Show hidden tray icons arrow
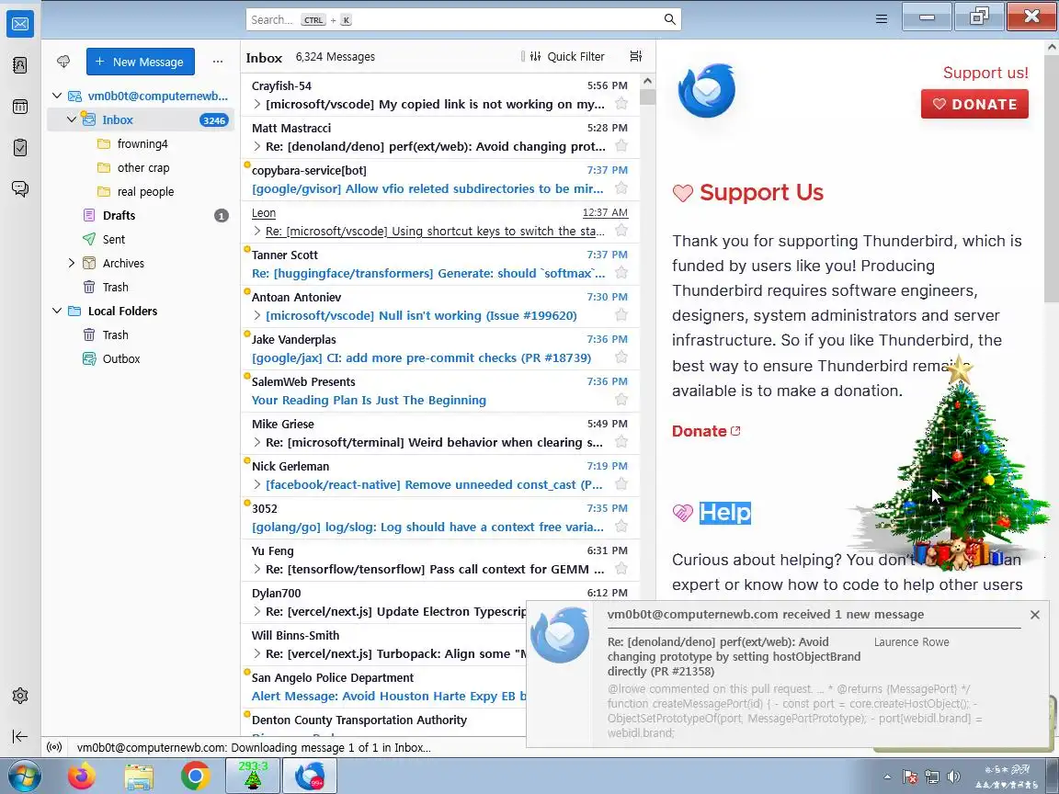This screenshot has height=794, width=1059. pyautogui.click(x=887, y=777)
